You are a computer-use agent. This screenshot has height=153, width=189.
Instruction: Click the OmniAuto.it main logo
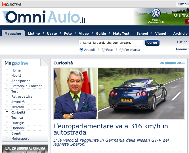pos(44,17)
